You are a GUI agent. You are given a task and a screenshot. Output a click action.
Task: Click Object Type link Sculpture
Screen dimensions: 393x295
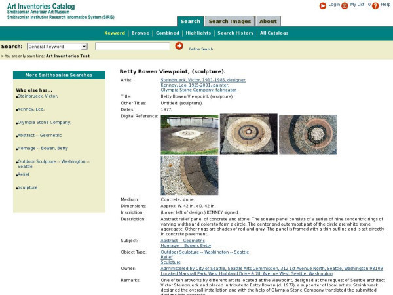pos(170,262)
